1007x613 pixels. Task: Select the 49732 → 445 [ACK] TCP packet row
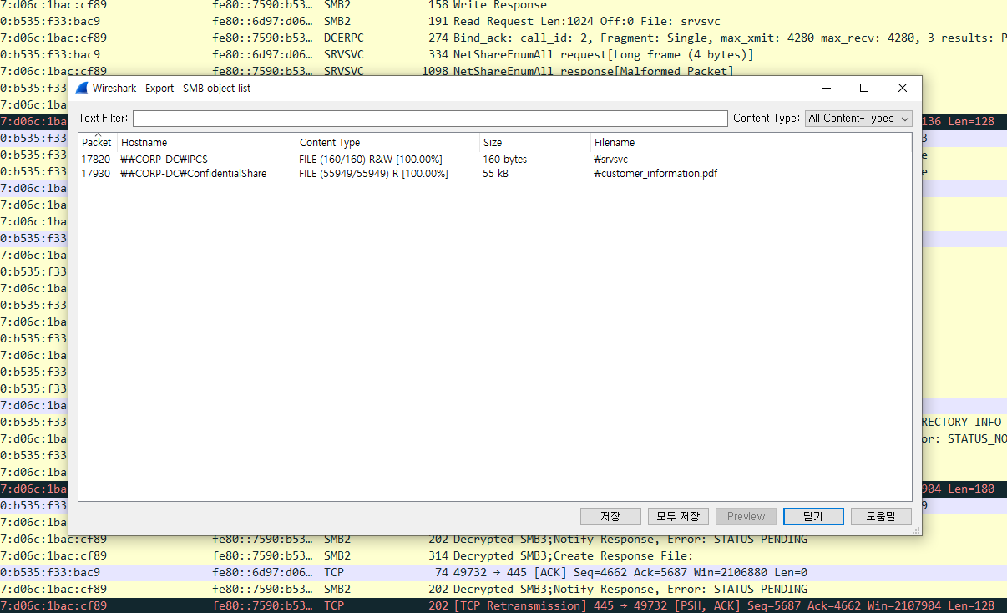[503, 572]
